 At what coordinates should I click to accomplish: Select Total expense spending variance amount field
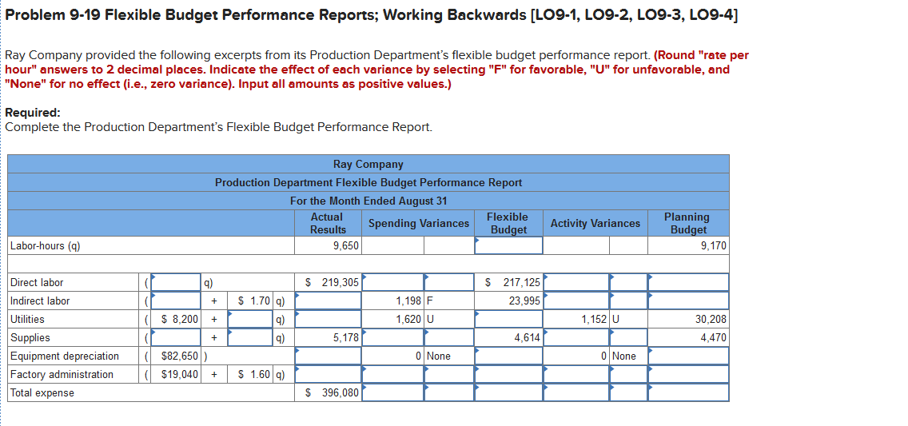click(393, 393)
